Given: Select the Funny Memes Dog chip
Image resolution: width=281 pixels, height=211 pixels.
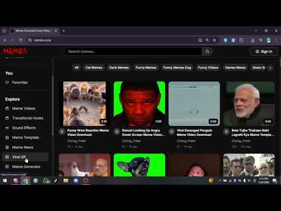Looking at the screenshot, I should (177, 67).
